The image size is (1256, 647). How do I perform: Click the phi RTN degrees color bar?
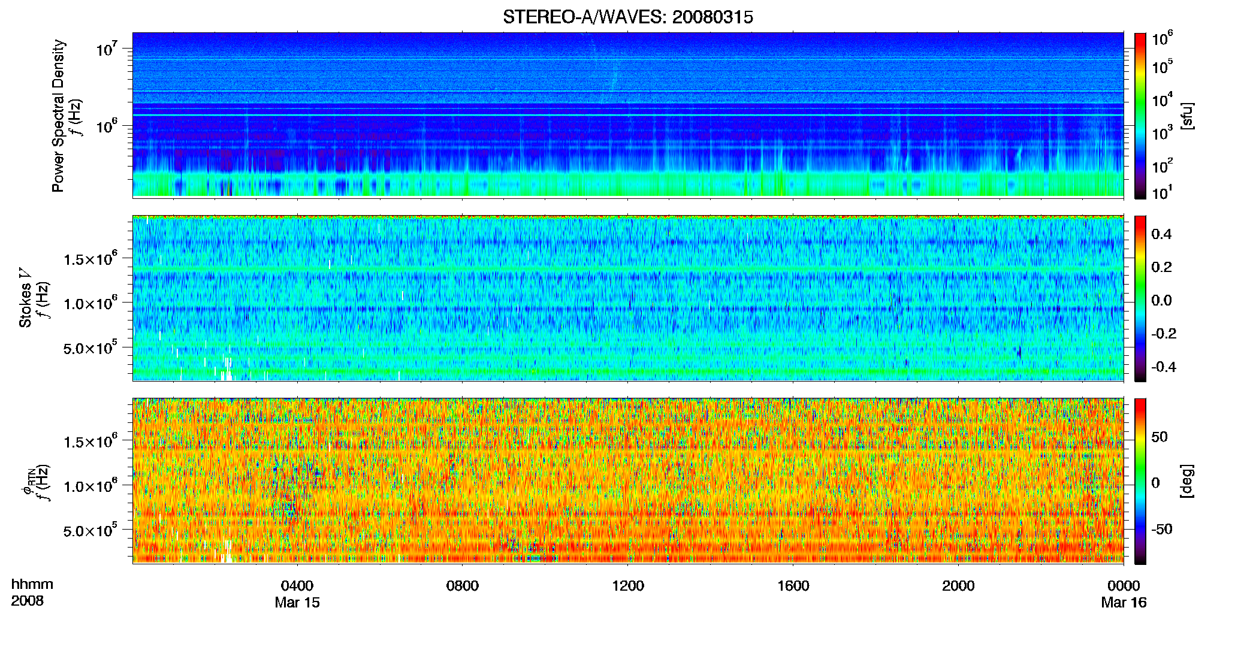pyautogui.click(x=1140, y=481)
